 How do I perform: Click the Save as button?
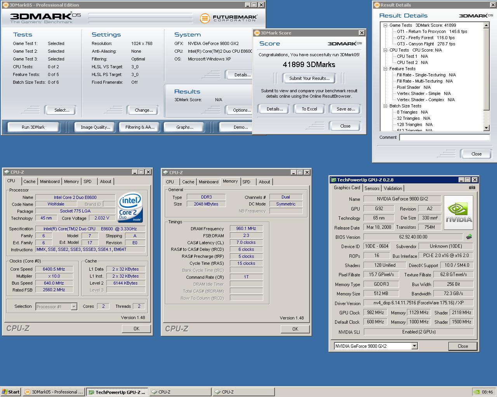pos(346,109)
